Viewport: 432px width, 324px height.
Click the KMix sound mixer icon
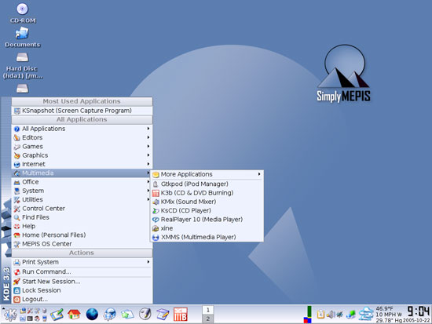pyautogui.click(x=156, y=202)
